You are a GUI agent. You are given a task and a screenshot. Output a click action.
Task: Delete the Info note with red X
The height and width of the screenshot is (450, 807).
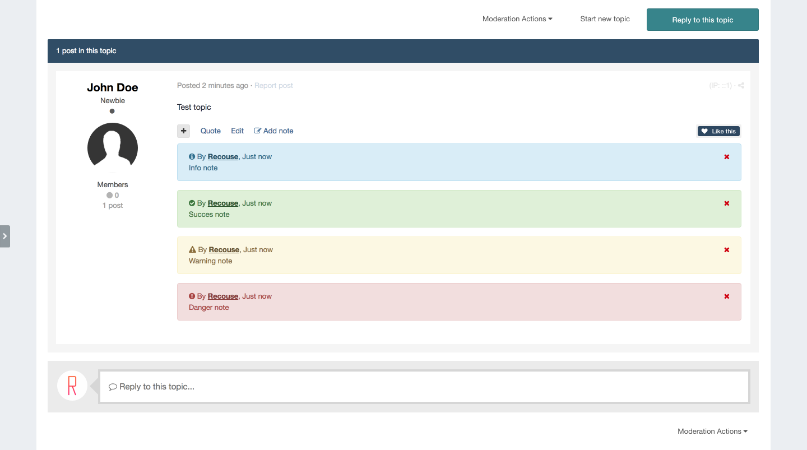pyautogui.click(x=727, y=157)
